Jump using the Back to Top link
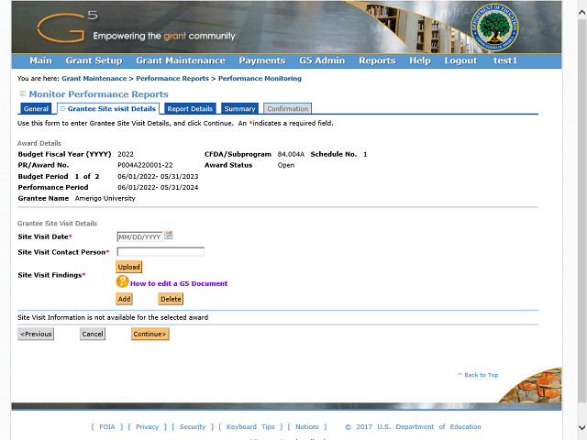This screenshot has height=440, width=587. click(478, 375)
